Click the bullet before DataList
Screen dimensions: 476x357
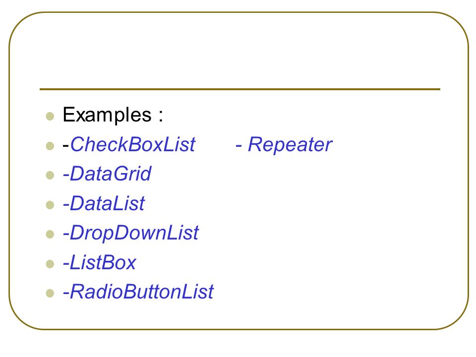click(x=50, y=205)
